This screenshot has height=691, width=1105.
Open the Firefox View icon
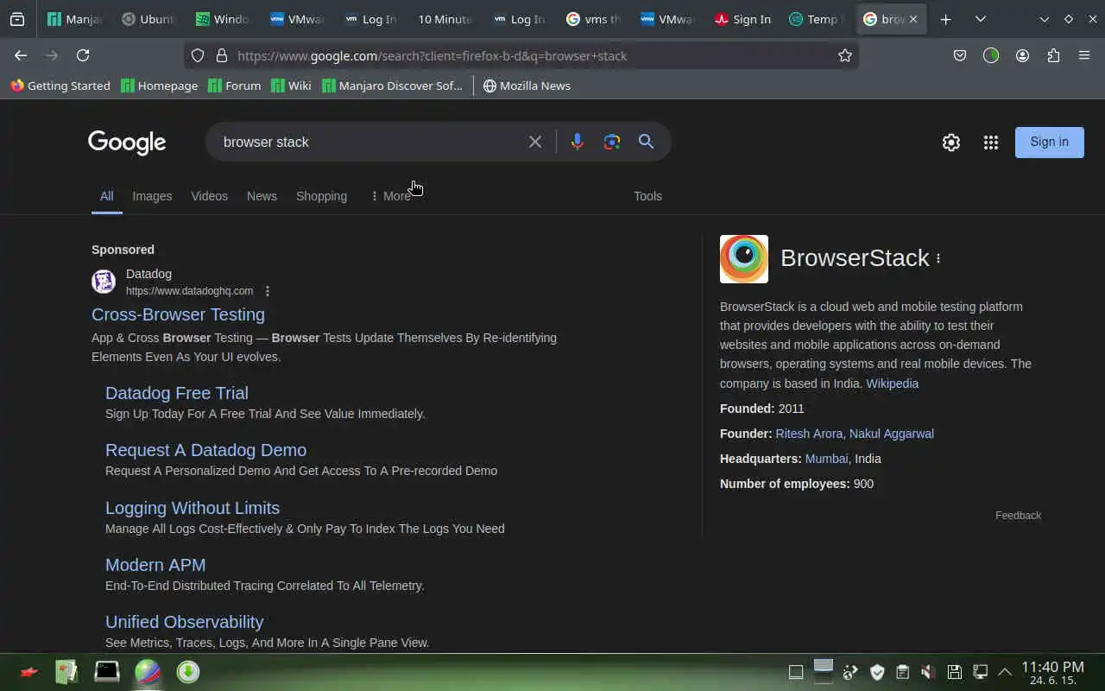click(x=17, y=19)
